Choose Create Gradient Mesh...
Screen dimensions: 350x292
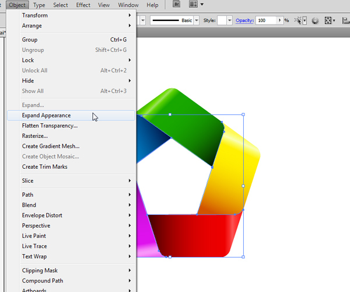[x=71, y=147]
